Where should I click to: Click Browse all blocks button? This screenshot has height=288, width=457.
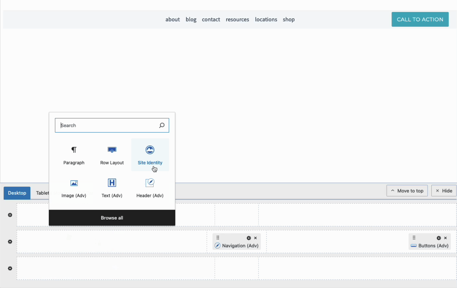click(x=112, y=218)
